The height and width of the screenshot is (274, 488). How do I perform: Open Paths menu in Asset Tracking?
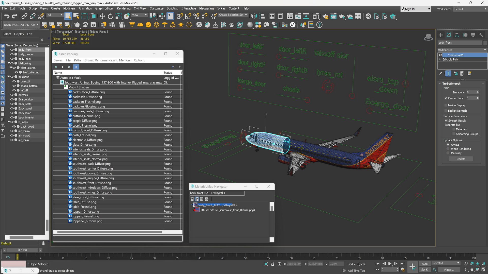[x=78, y=60]
